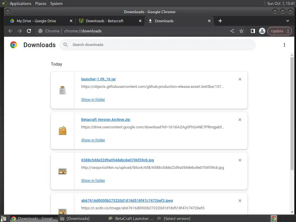
Task: Click the show desktop icon in the taskbar
Action: [3, 219]
